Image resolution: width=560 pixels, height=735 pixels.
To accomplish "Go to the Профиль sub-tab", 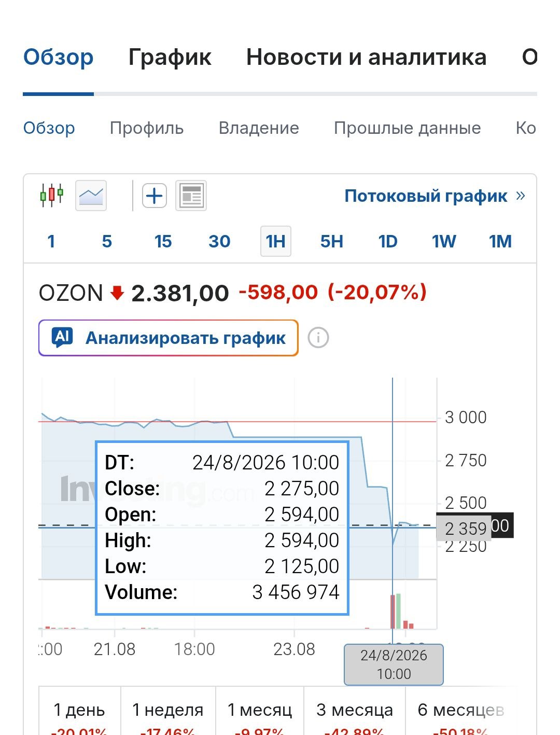I will (x=147, y=128).
